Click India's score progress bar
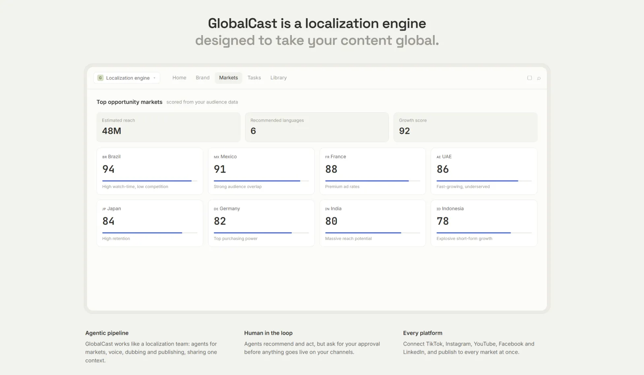The image size is (644, 375). click(373, 233)
